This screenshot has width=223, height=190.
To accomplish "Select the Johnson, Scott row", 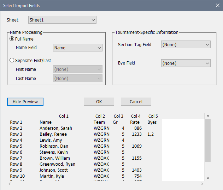I will [x=54, y=170].
